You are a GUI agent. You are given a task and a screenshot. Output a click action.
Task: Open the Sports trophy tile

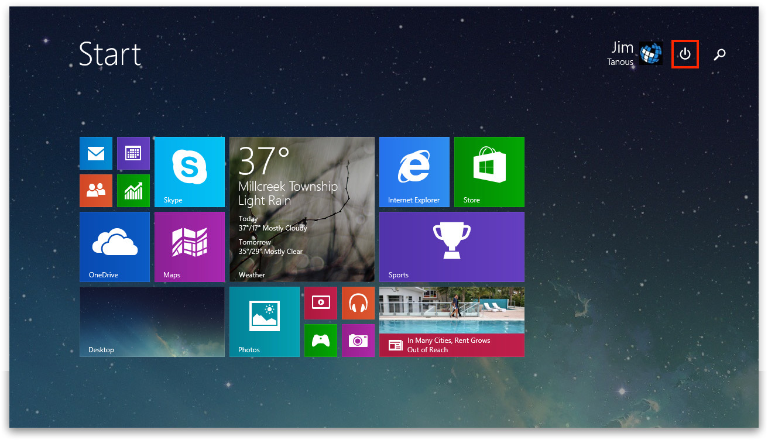tap(452, 247)
